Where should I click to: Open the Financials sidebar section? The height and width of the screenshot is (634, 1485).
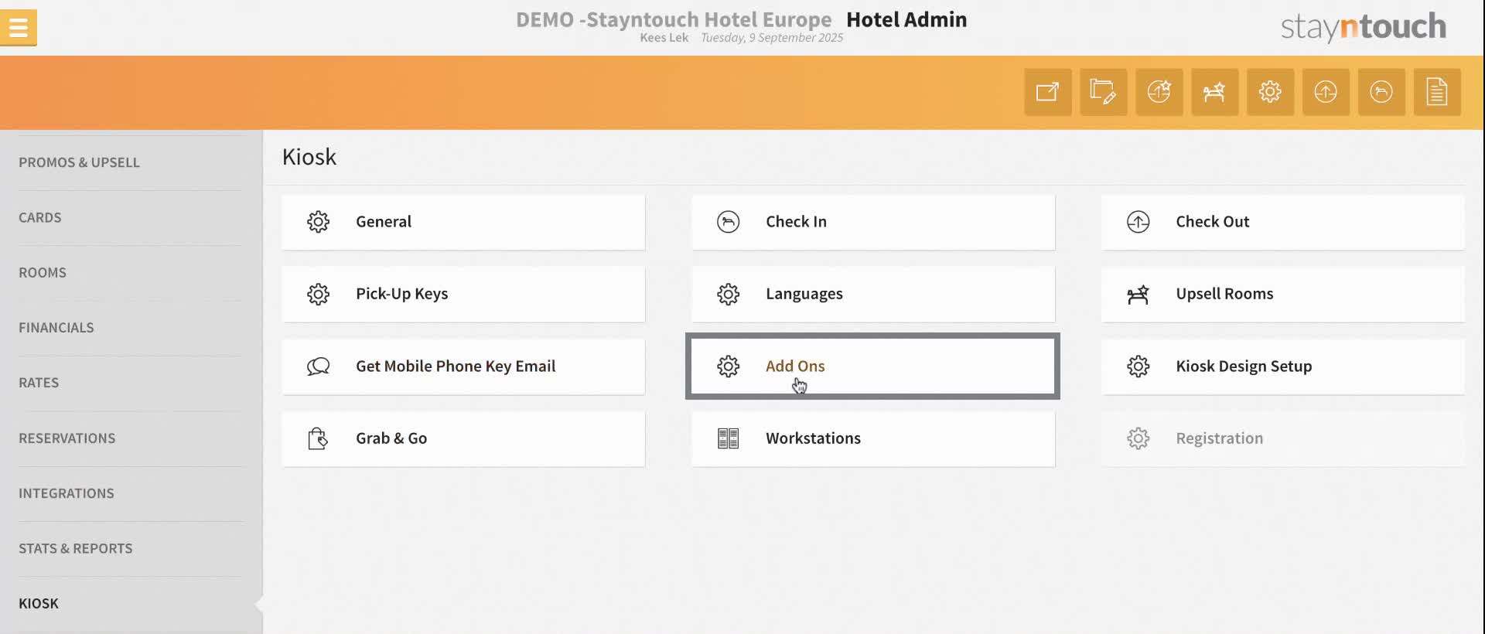pyautogui.click(x=130, y=328)
